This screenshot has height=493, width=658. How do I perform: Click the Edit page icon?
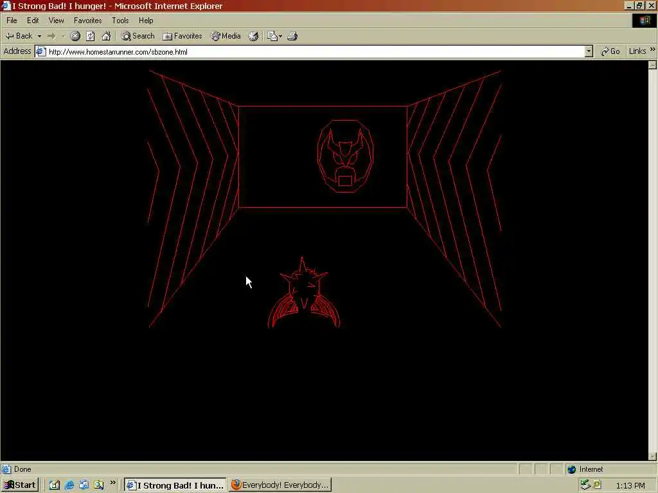click(272, 36)
